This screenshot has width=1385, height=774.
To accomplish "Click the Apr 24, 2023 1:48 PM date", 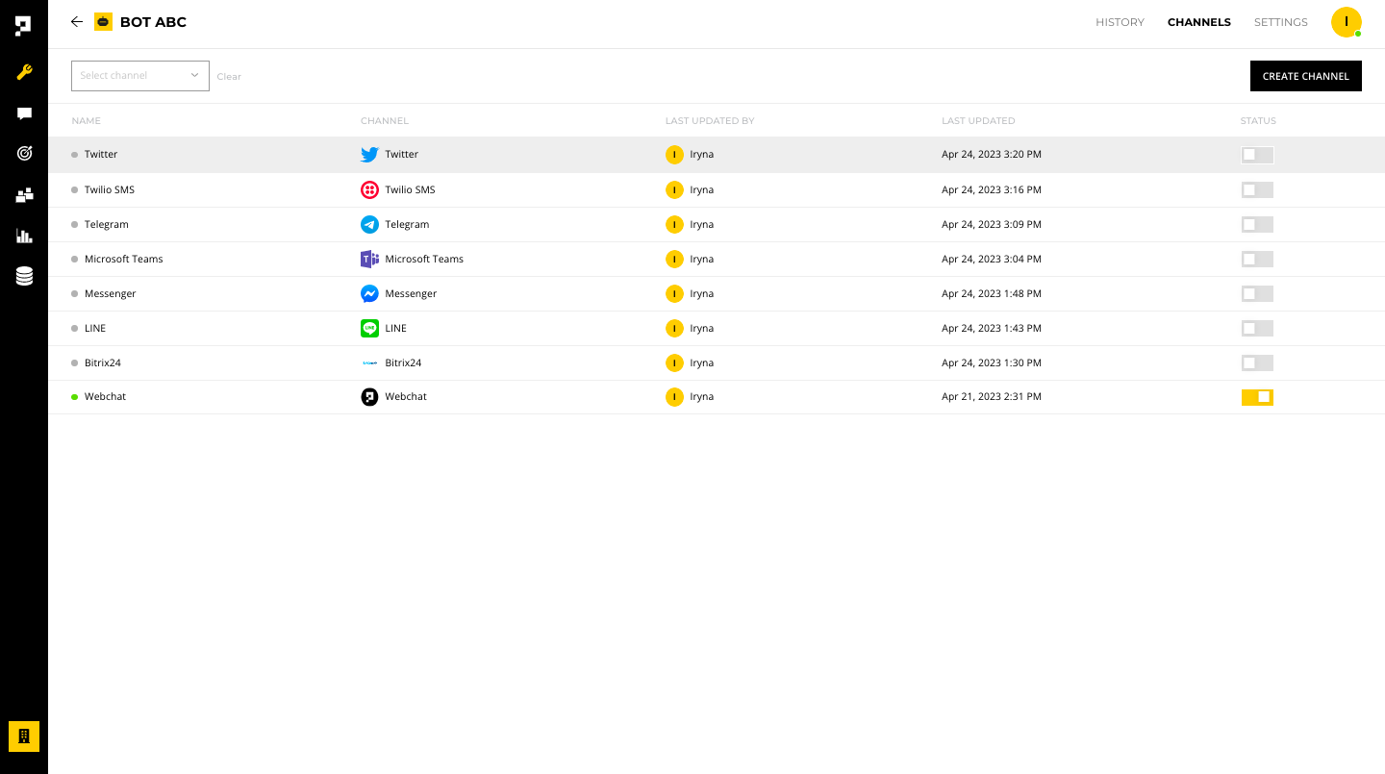I will pos(992,293).
